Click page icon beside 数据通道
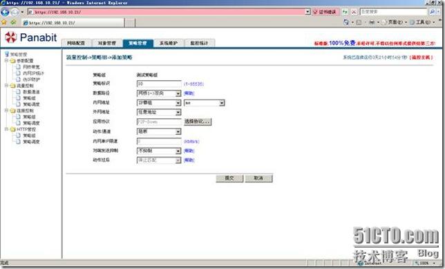The width and height of the screenshot is (445, 269). [19, 92]
